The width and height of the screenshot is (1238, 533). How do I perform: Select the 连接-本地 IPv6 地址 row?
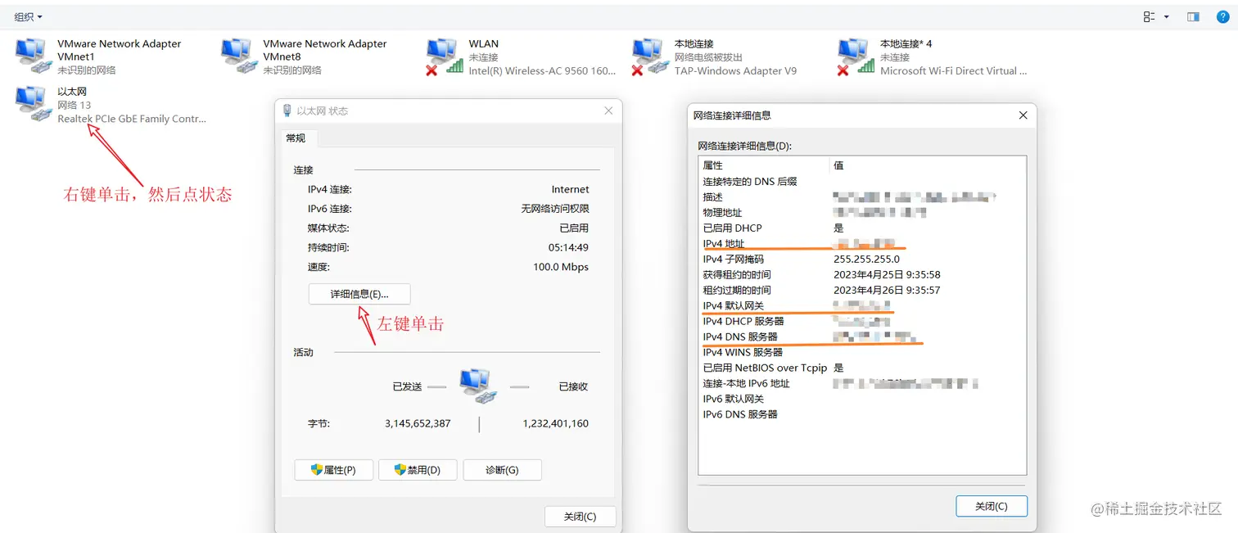pos(862,383)
